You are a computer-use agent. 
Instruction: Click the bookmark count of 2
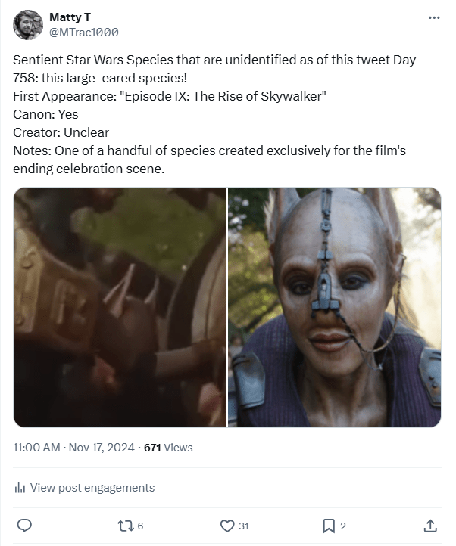[x=343, y=526]
